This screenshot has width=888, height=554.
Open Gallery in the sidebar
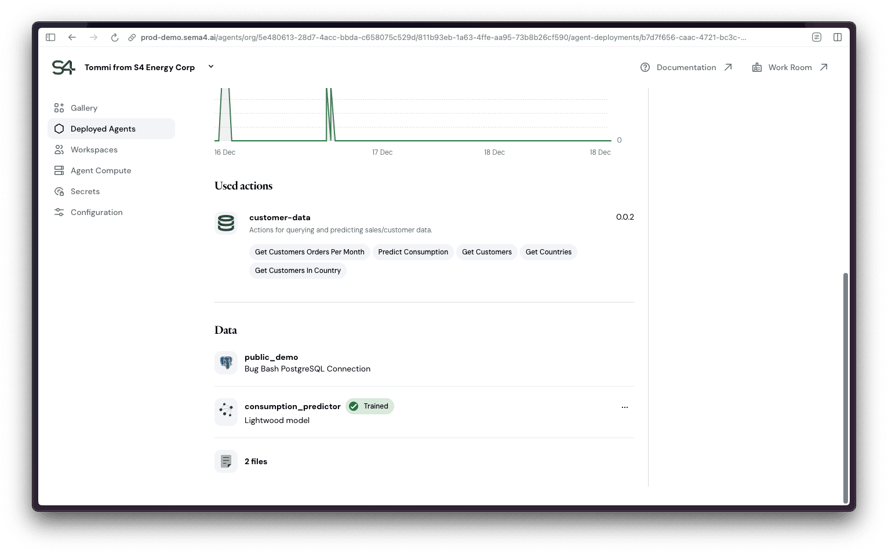(84, 108)
